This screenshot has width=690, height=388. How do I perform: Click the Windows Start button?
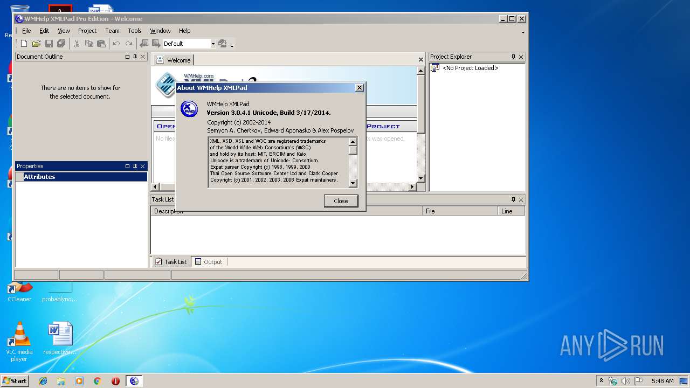(x=15, y=381)
